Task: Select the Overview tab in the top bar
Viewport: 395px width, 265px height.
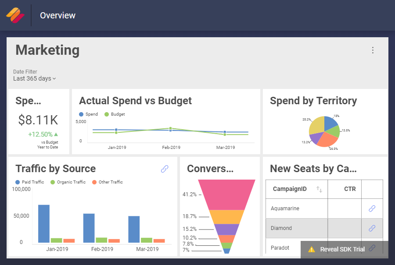Action: 57,15
